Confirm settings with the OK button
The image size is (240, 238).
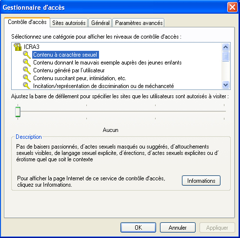138,228
